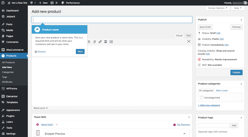Click the Insert Read More tag icon
This screenshot has width=248, height=137.
coord(106,41)
